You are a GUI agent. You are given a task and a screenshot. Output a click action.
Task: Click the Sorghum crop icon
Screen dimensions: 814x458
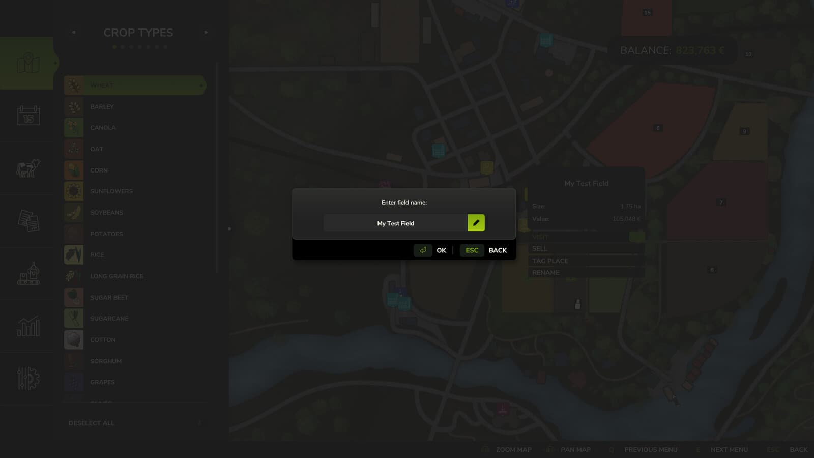(74, 361)
